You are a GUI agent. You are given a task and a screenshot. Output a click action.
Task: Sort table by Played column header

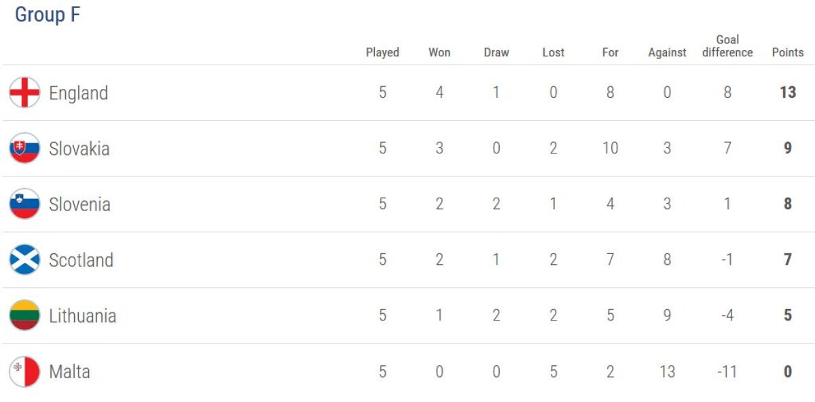pos(382,52)
